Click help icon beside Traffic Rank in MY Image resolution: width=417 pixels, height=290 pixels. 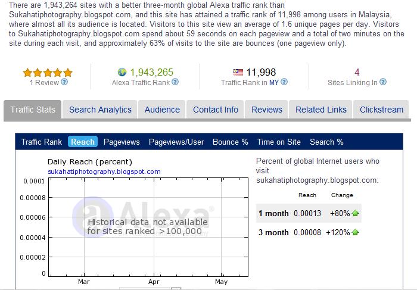pos(284,82)
